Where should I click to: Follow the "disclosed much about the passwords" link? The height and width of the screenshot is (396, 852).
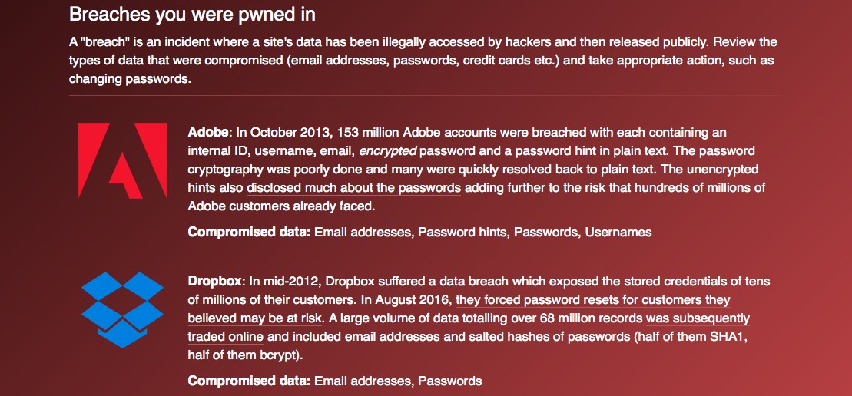point(353,187)
